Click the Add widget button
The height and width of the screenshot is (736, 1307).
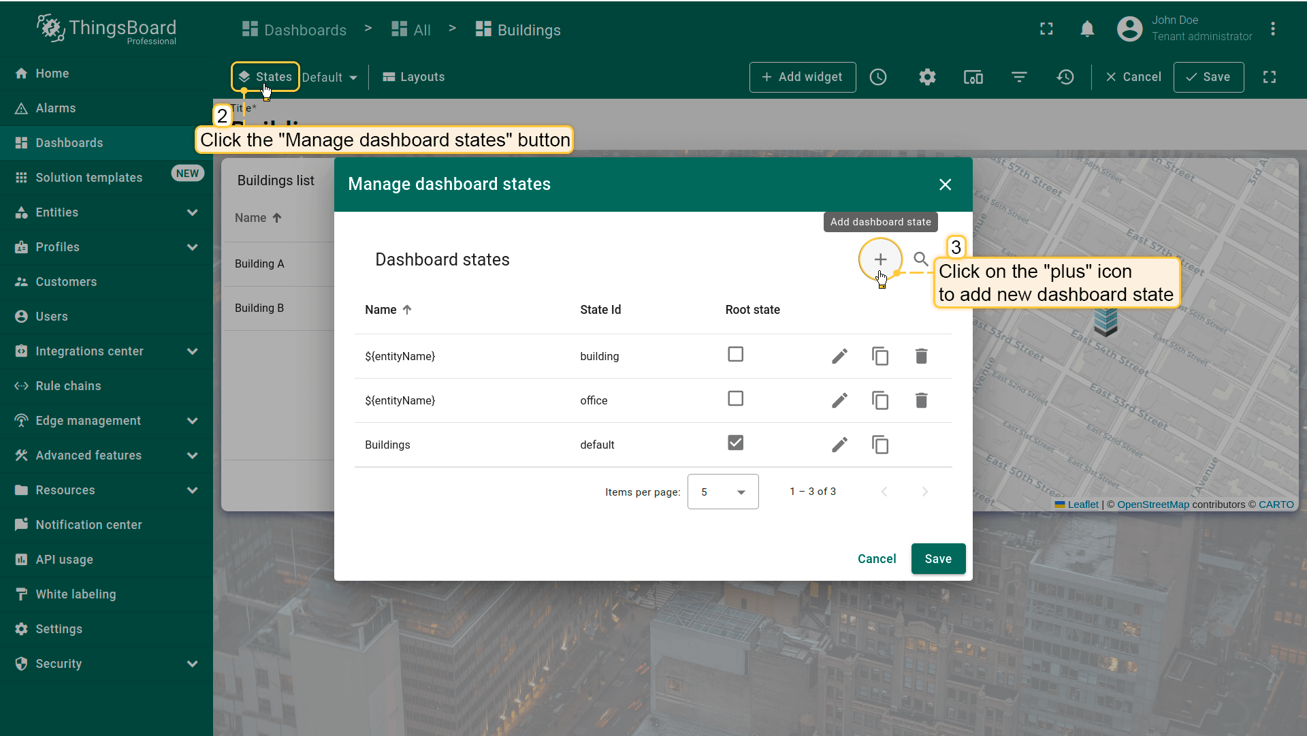[x=803, y=77]
